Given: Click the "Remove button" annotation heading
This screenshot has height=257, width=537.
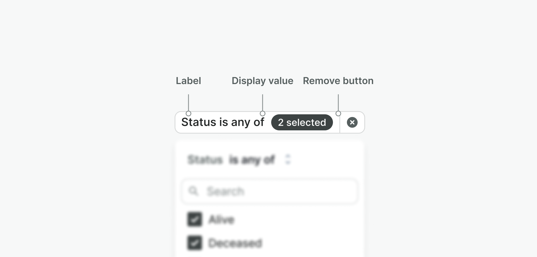Looking at the screenshot, I should [x=338, y=81].
